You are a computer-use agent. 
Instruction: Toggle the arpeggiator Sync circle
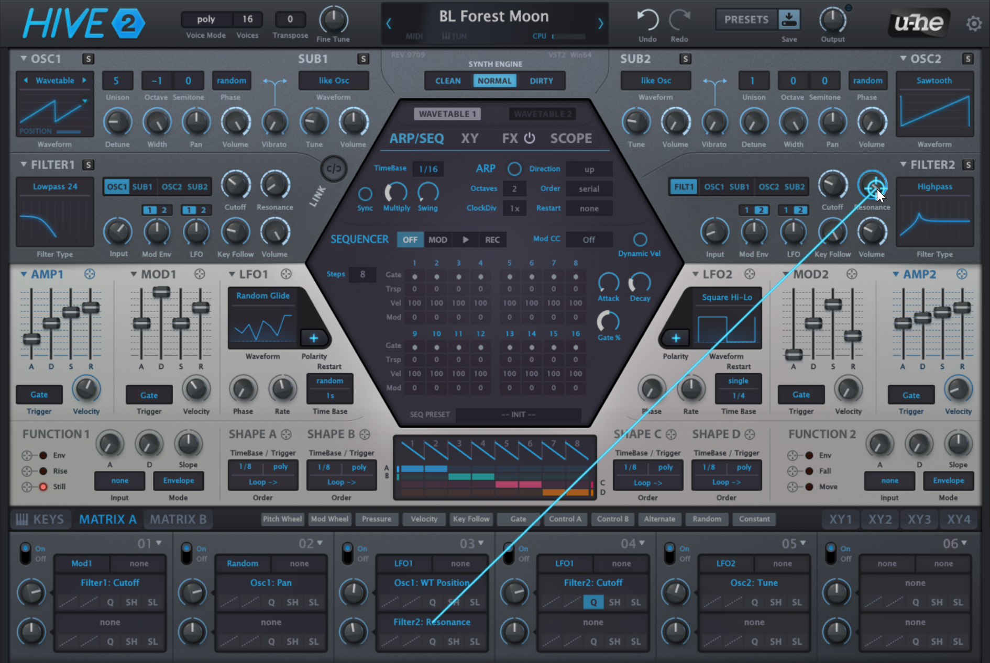365,194
